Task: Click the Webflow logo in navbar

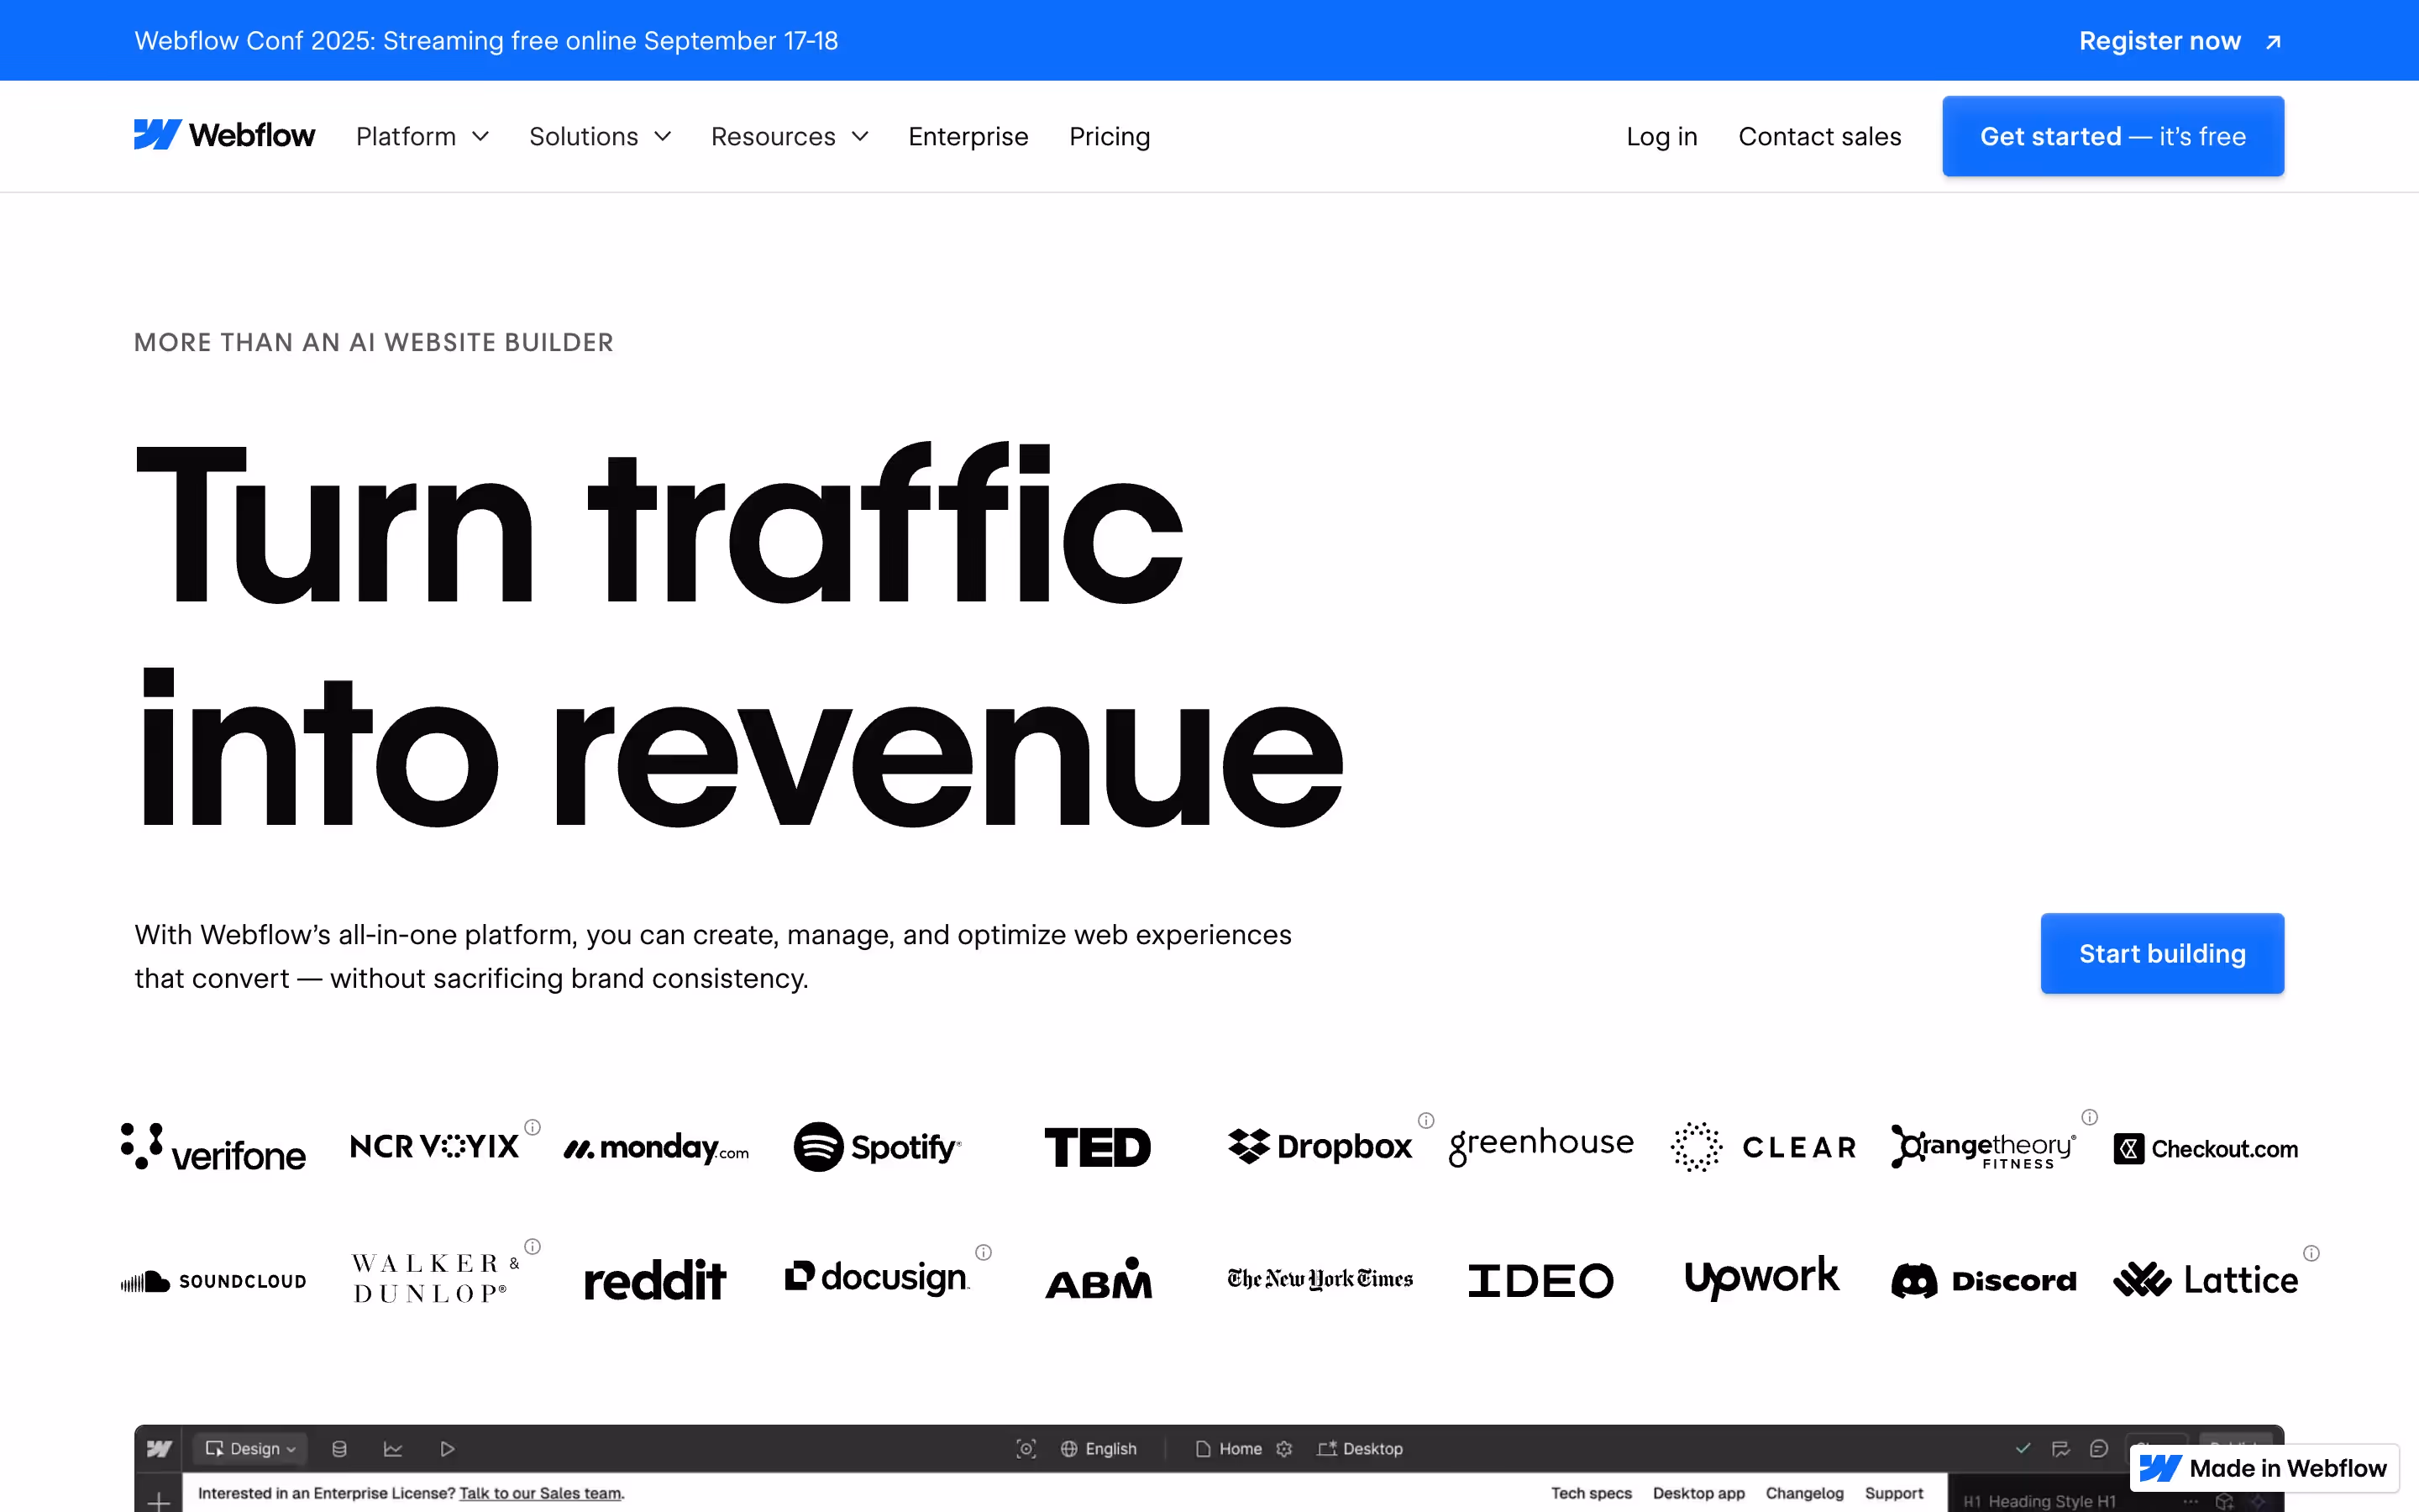Action: click(x=224, y=135)
